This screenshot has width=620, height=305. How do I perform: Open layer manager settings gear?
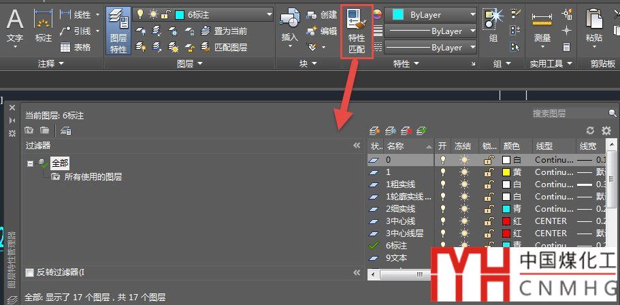(x=606, y=131)
